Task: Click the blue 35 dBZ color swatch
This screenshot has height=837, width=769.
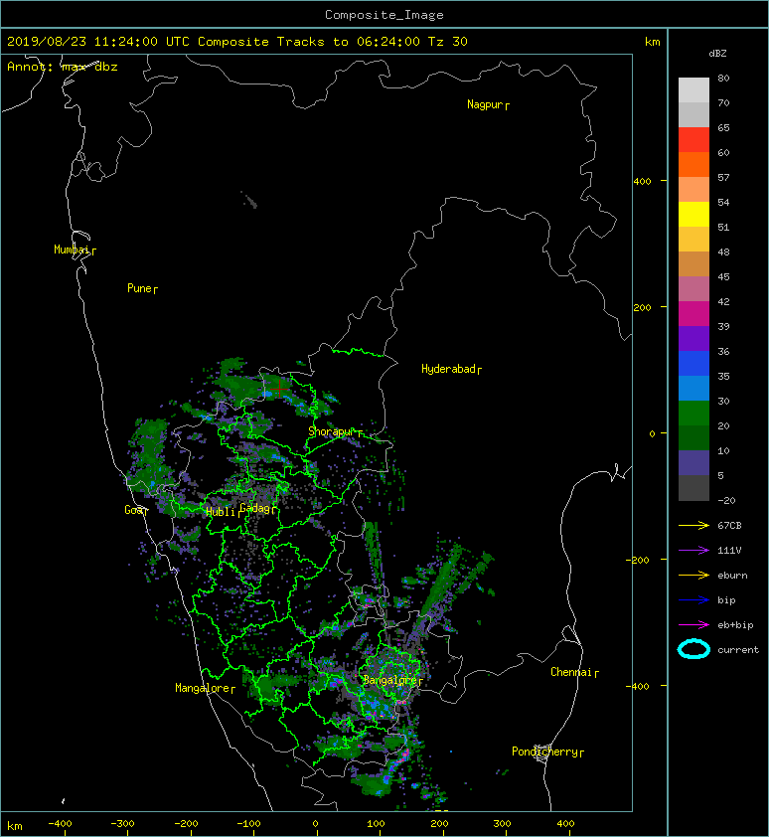Action: [693, 363]
